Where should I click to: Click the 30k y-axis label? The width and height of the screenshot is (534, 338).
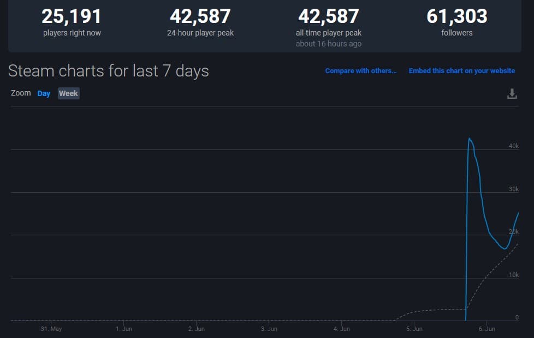tap(514, 189)
